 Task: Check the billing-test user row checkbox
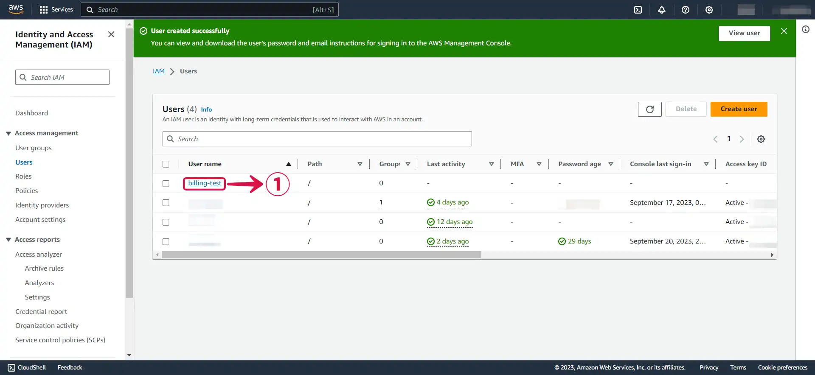tap(166, 184)
